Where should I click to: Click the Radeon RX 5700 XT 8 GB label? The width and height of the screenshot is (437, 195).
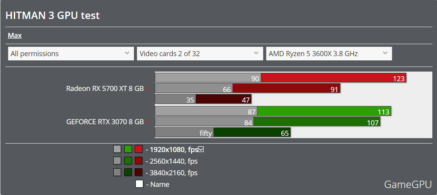click(105, 89)
